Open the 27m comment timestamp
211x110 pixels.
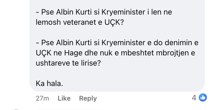click(x=42, y=98)
